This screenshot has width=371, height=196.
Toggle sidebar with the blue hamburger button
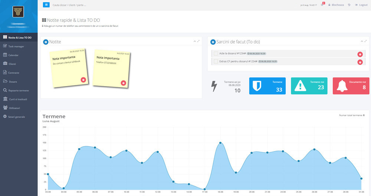(46, 5)
